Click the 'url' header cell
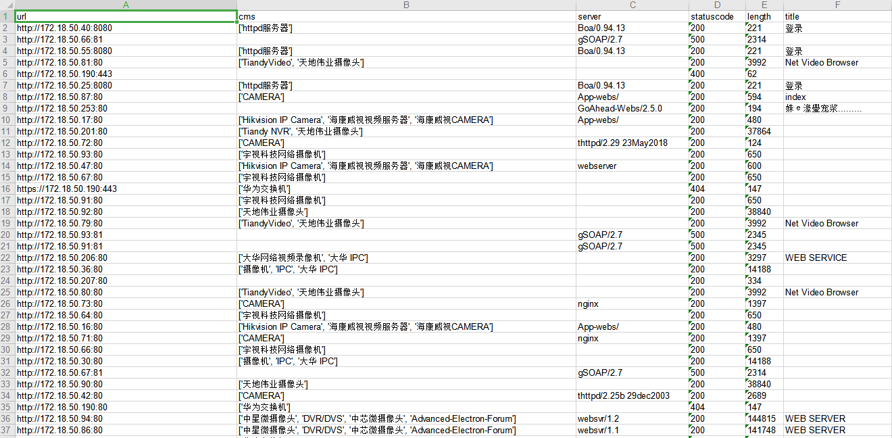Viewport: 892px width, 438px height. 126,16
